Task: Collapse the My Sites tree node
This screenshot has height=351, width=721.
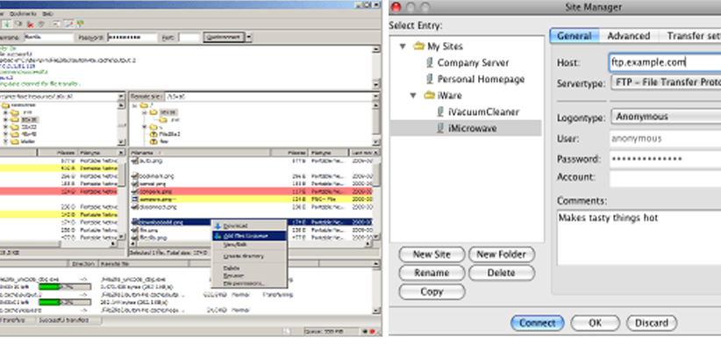Action: 401,47
